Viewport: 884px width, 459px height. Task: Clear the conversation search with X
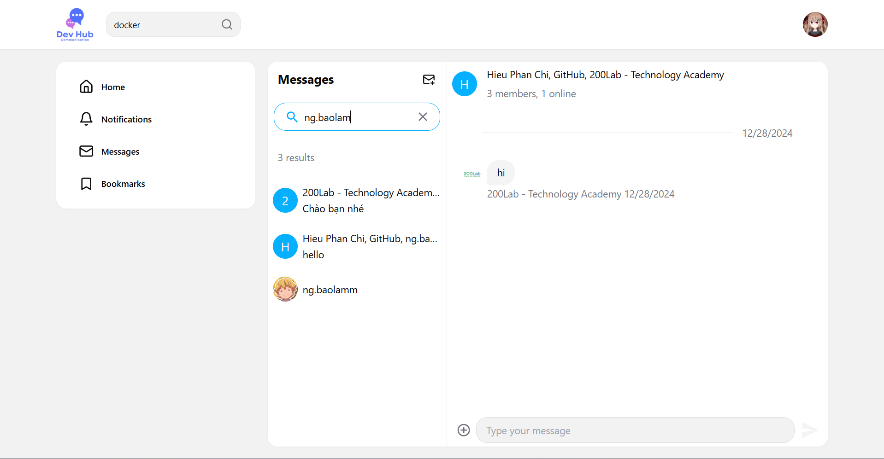(423, 117)
